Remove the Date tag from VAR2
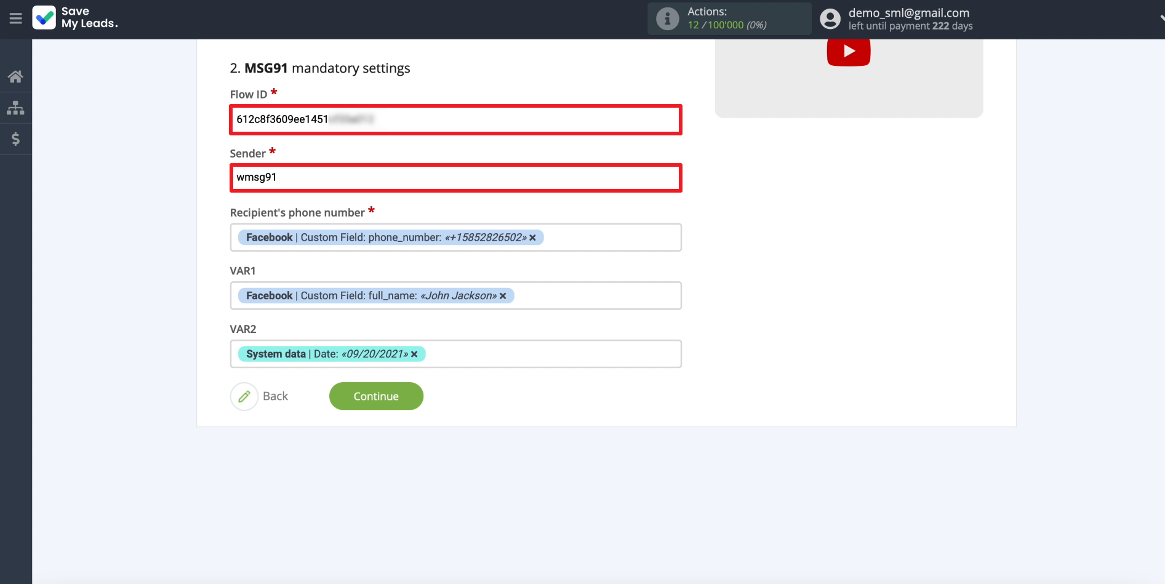This screenshot has width=1165, height=584. click(414, 354)
